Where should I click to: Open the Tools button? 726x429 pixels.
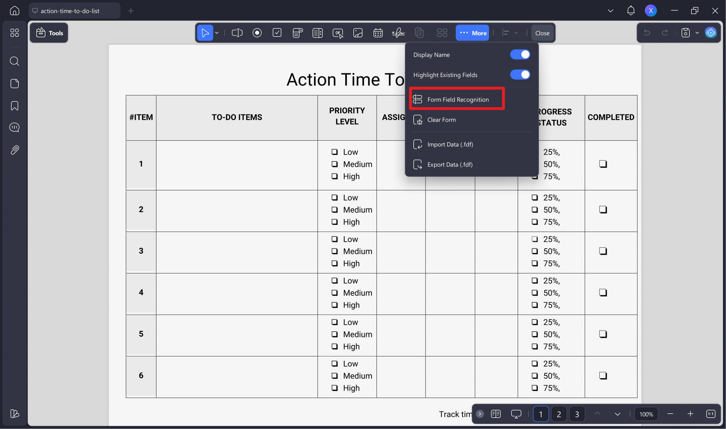pyautogui.click(x=49, y=33)
